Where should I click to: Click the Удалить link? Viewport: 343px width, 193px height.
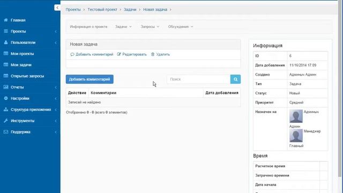163,54
